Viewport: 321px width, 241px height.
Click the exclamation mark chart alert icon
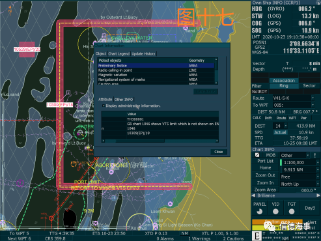tap(314, 155)
